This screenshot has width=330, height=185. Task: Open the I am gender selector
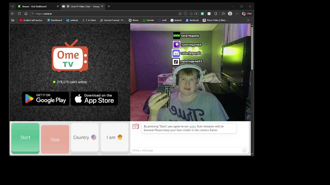(x=114, y=138)
